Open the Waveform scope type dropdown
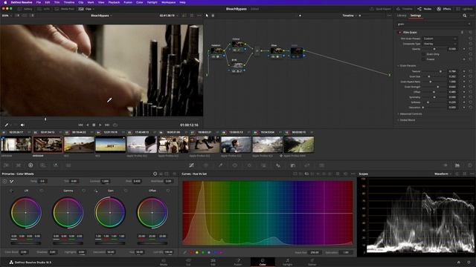The height and width of the screenshot is (267, 476). (x=443, y=174)
